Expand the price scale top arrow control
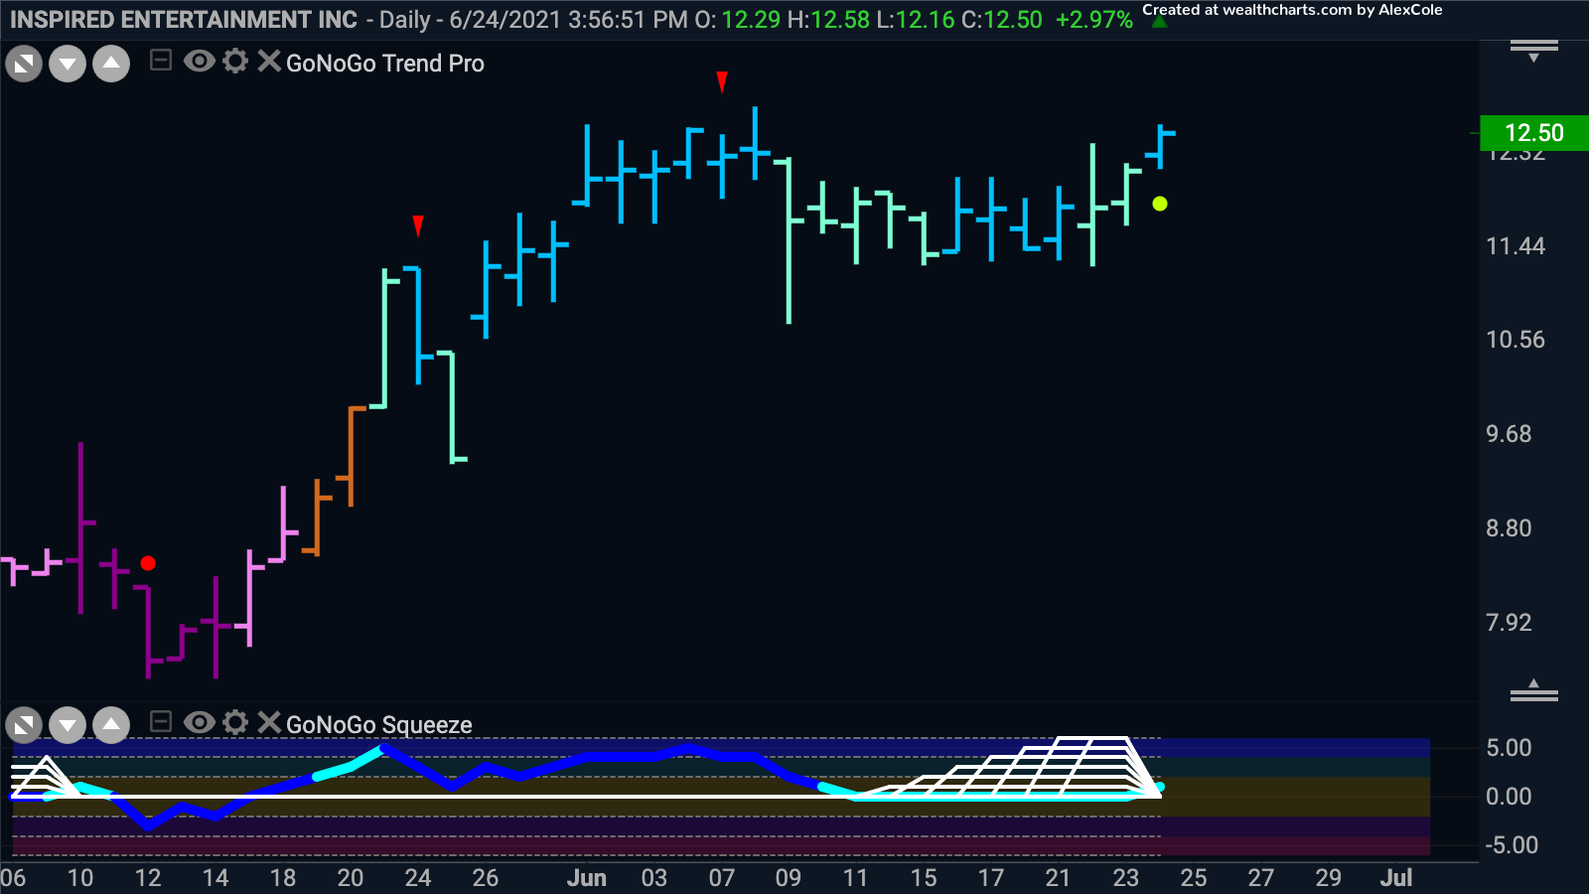Image resolution: width=1589 pixels, height=894 pixels. click(1533, 51)
